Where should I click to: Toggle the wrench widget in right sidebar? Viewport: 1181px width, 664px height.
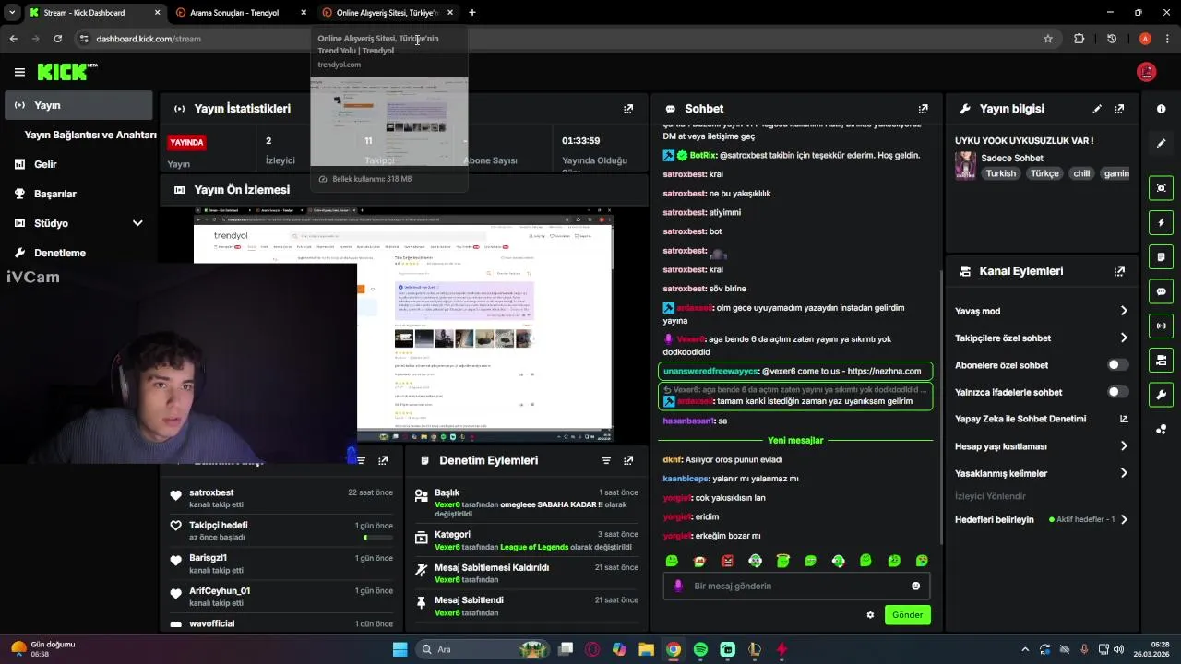(1161, 395)
